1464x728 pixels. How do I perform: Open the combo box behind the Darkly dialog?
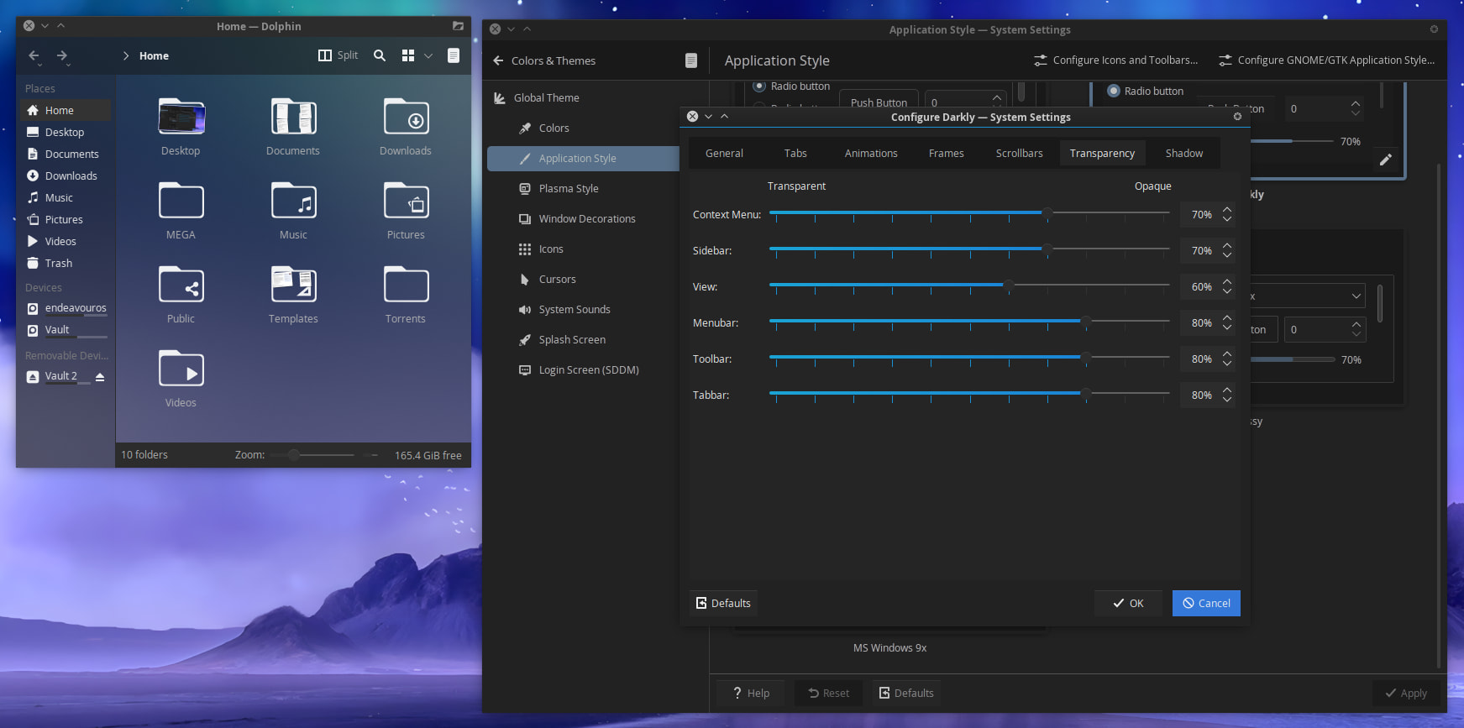(x=1307, y=296)
